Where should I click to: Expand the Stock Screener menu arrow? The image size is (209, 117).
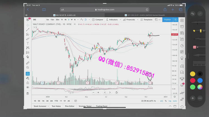point(48,106)
